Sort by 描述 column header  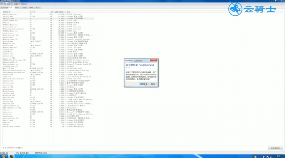click(80, 12)
